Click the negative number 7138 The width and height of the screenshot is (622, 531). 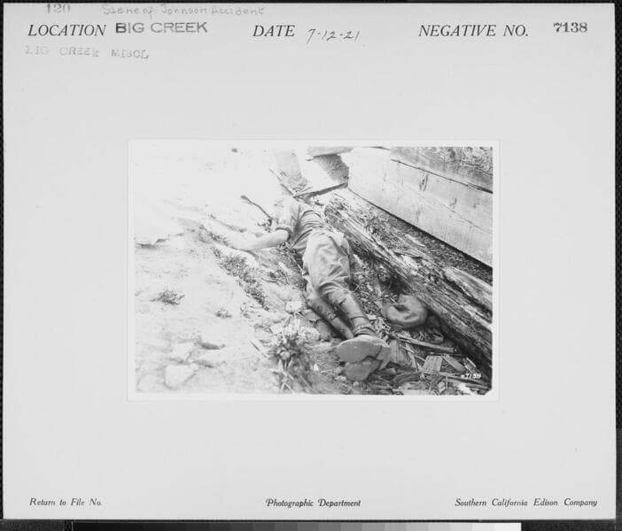pyautogui.click(x=570, y=27)
